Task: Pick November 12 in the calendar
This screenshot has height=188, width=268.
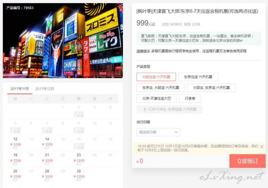Action: pyautogui.click(x=15, y=143)
